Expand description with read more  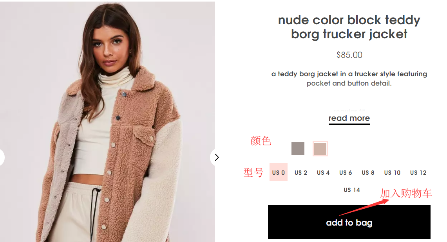click(x=349, y=118)
